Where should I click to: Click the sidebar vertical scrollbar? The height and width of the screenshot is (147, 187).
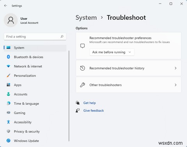69,96
